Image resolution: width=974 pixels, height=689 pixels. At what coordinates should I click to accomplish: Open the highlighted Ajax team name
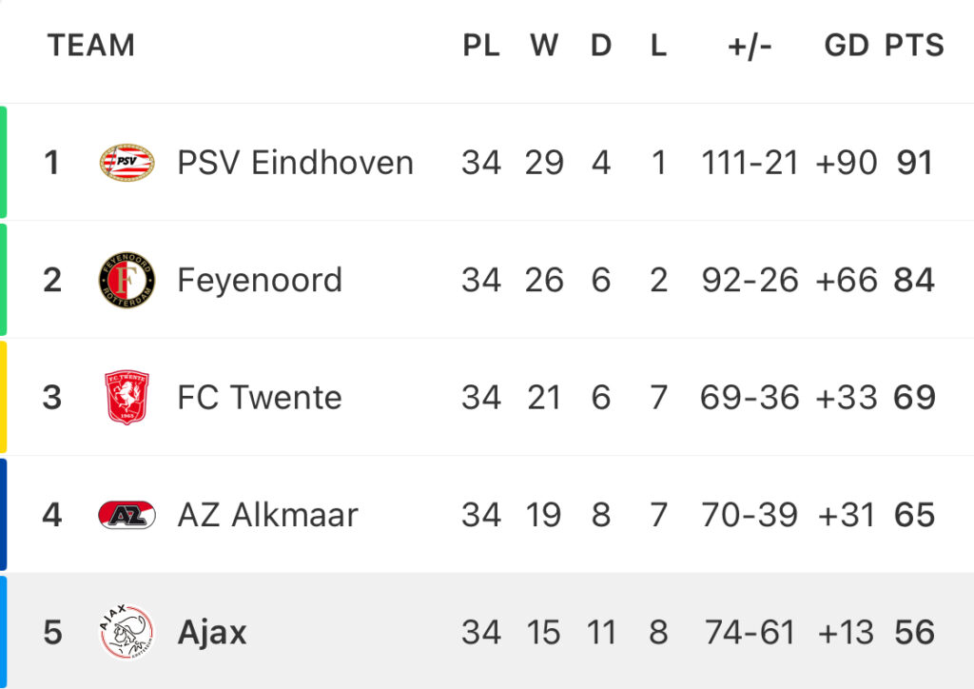[x=212, y=633]
